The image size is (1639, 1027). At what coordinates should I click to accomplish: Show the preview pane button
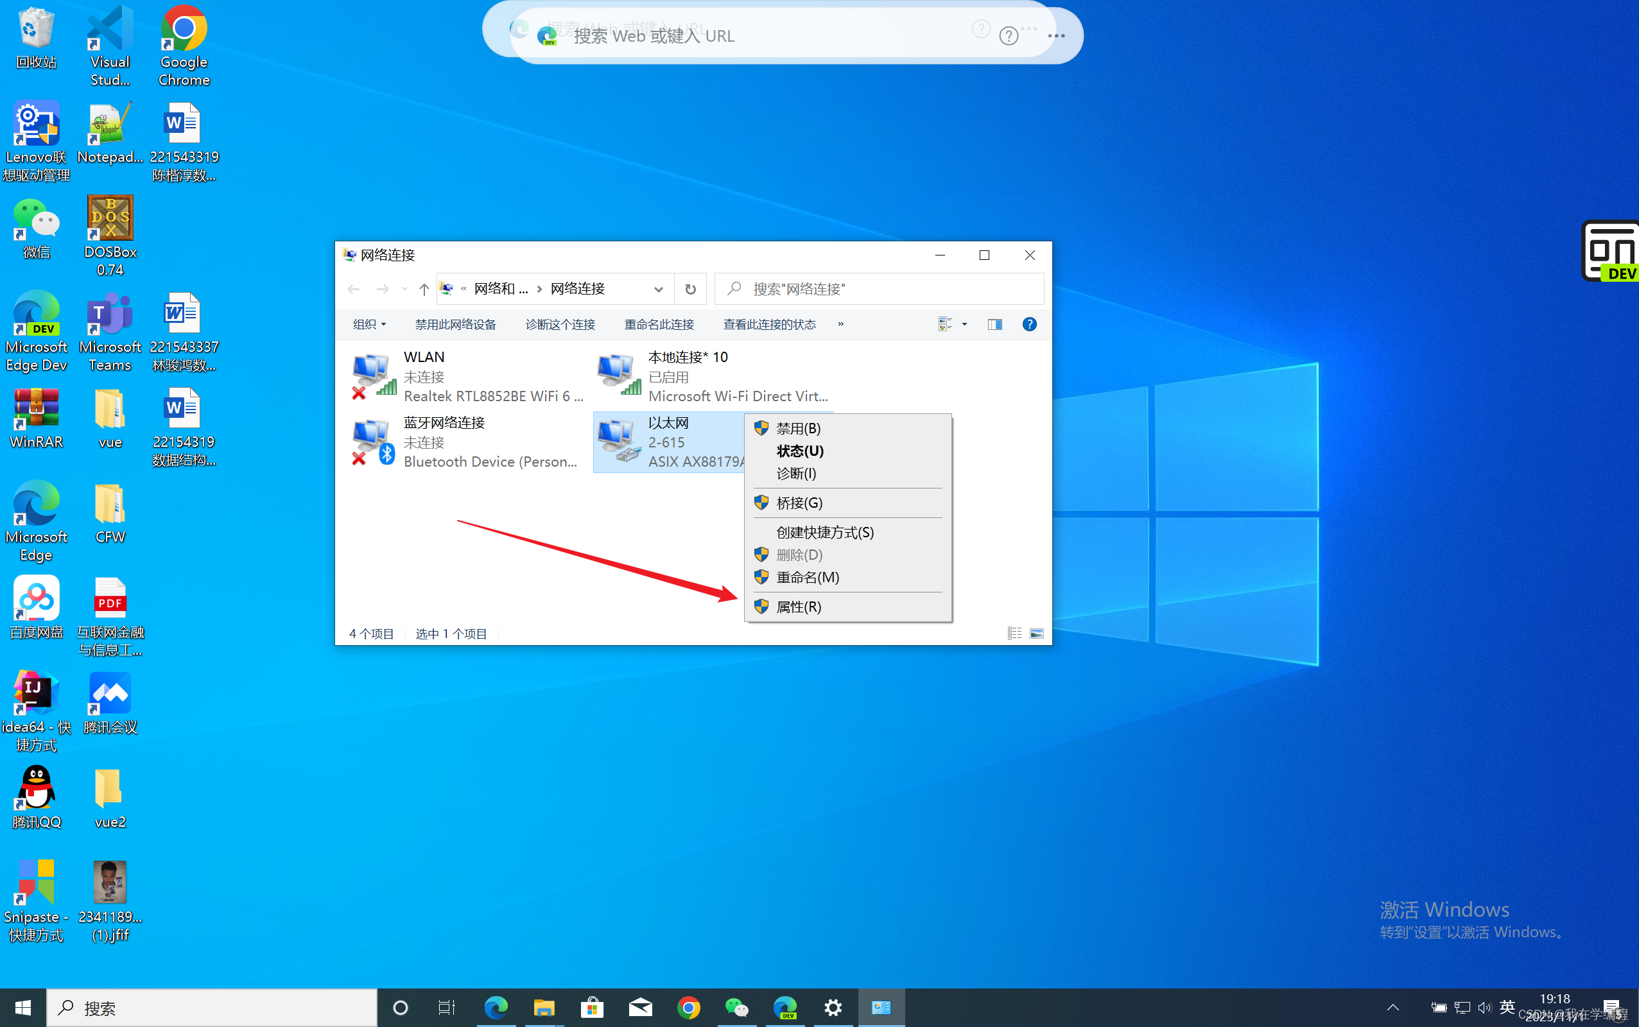pos(994,324)
